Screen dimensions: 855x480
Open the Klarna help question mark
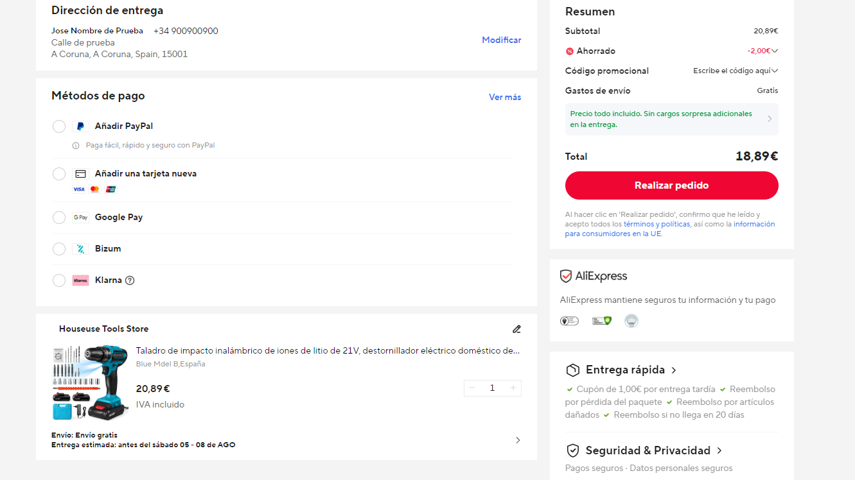[x=130, y=280]
